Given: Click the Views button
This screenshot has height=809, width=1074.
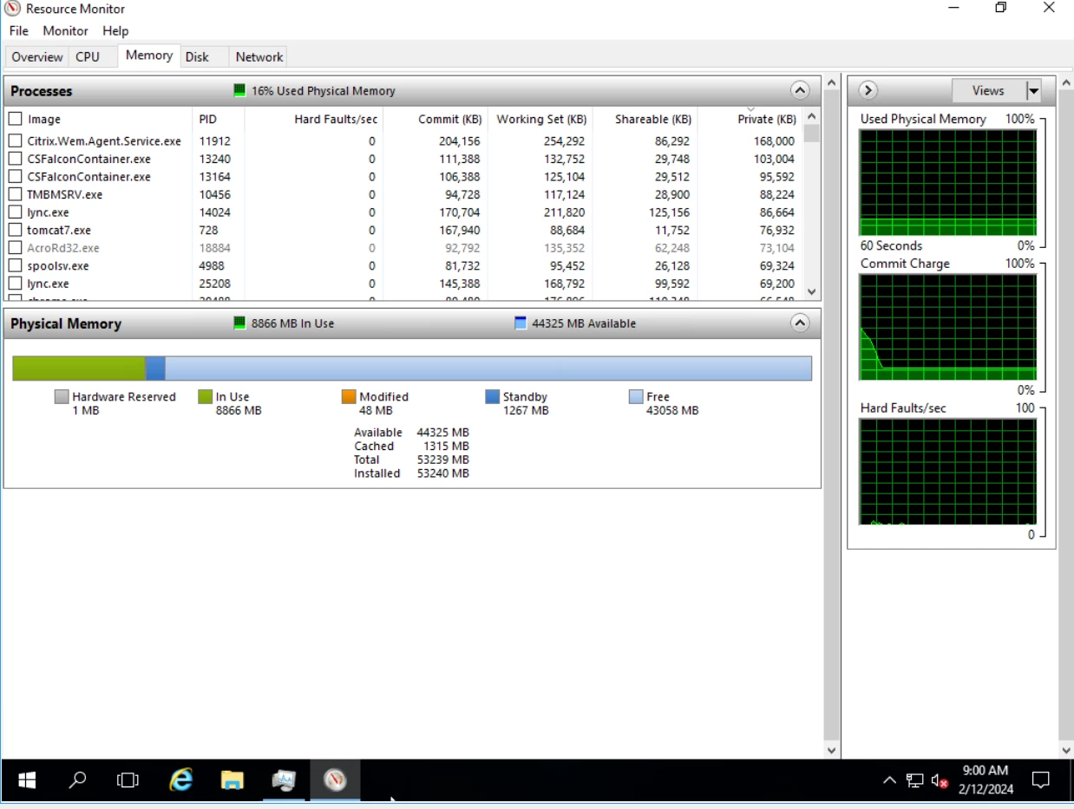Looking at the screenshot, I should [x=988, y=90].
